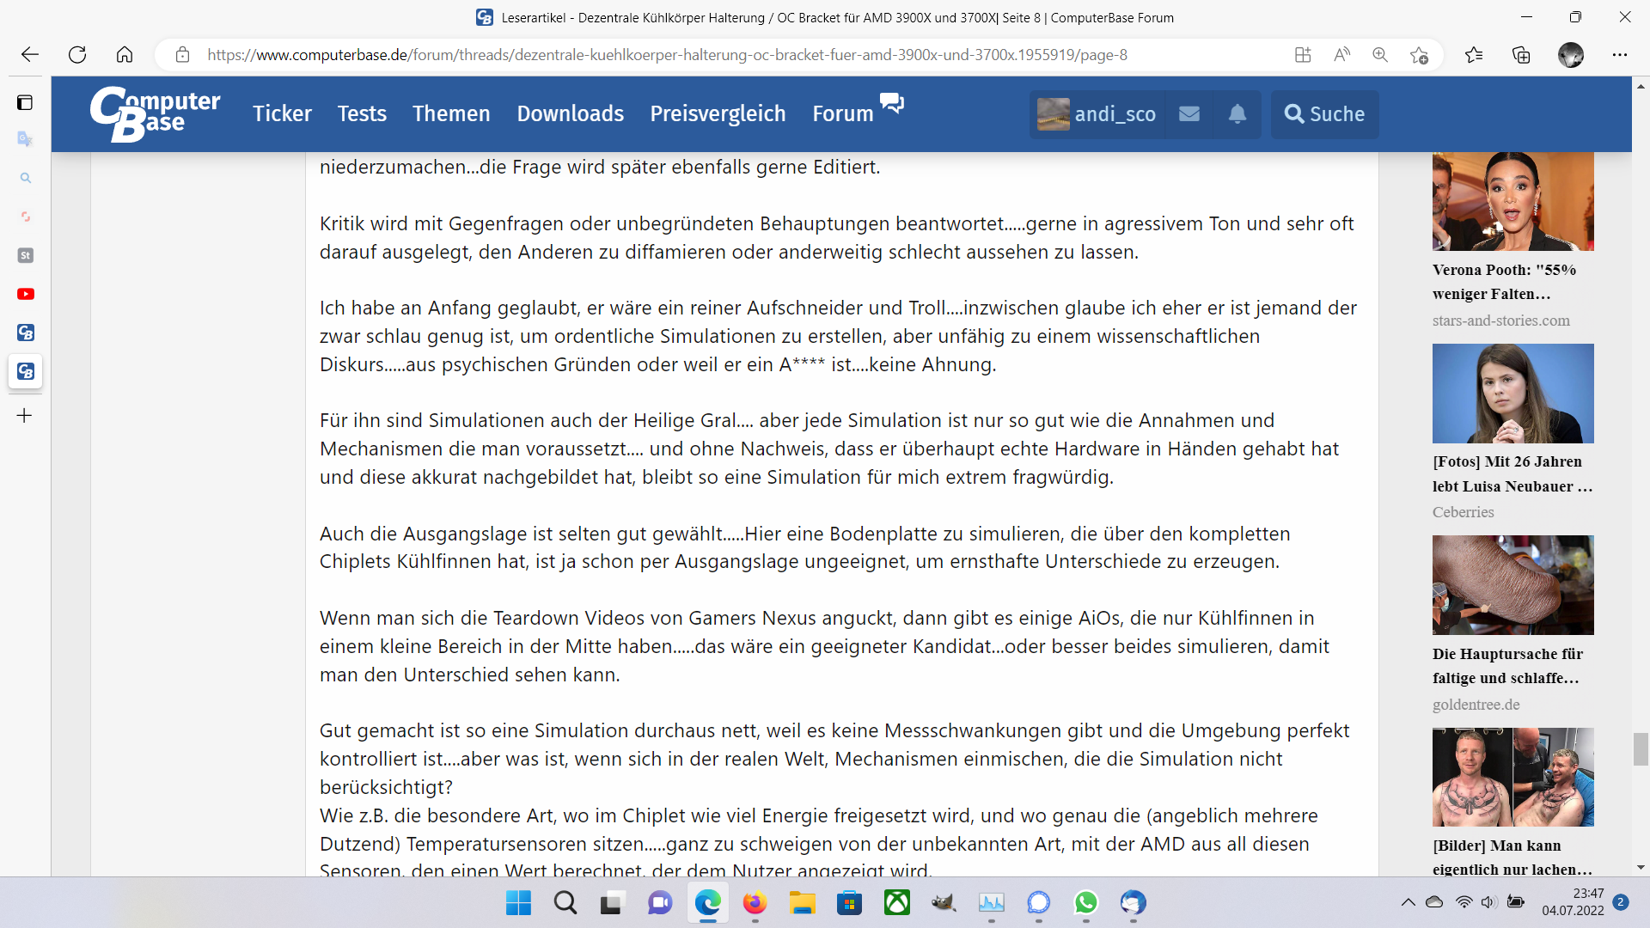Open the browser home page icon

125,55
